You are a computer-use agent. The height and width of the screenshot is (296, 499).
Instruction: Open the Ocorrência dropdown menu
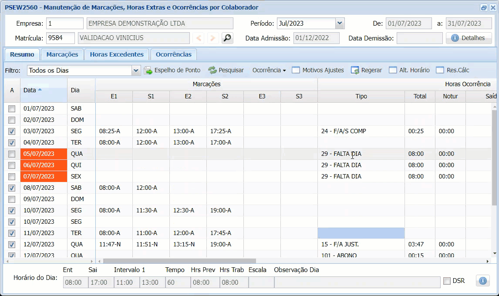[269, 70]
